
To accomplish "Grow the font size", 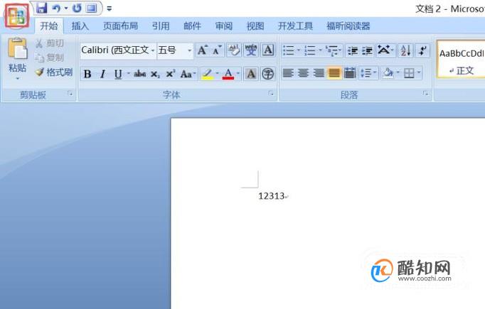I will (203, 50).
